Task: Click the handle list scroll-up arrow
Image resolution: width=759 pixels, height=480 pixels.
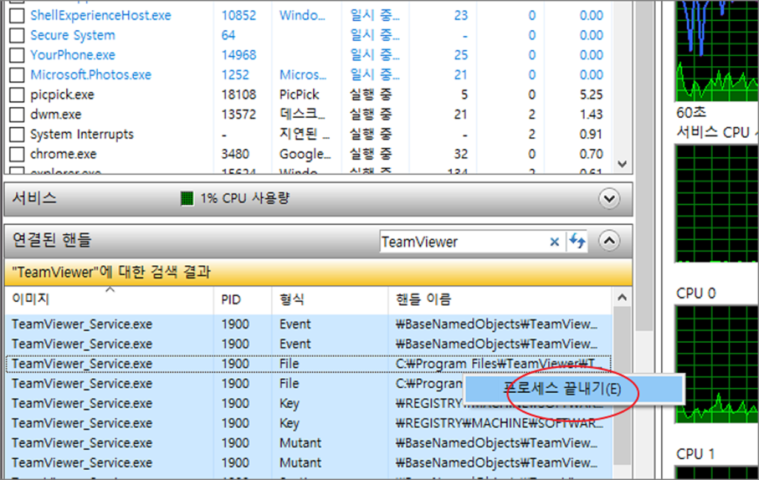Action: coord(621,297)
